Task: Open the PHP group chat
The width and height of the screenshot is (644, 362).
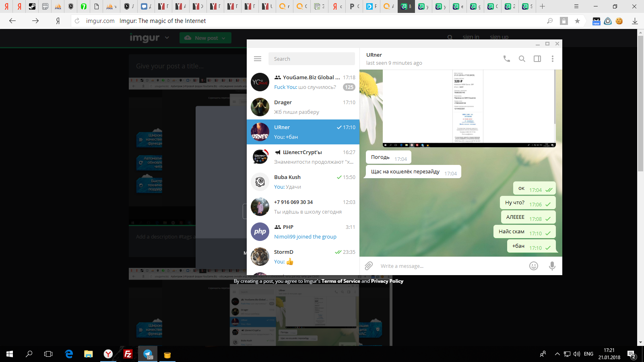Action: [x=303, y=232]
